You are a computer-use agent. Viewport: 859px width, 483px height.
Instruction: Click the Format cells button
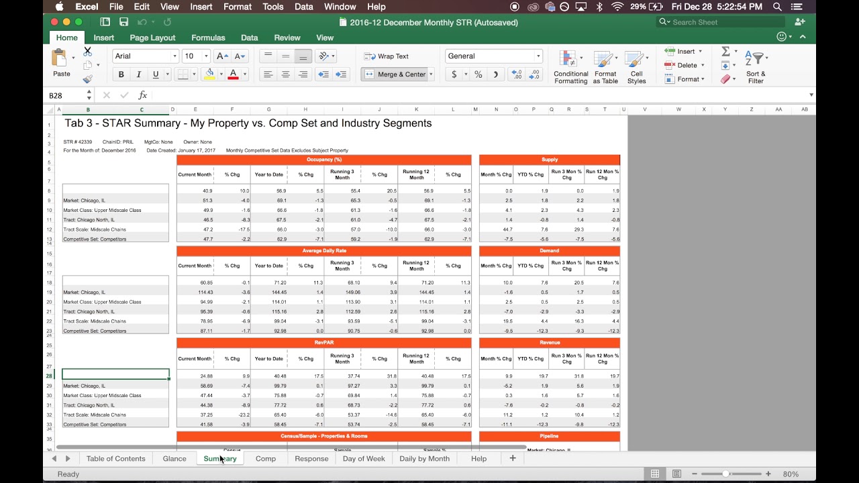(685, 79)
